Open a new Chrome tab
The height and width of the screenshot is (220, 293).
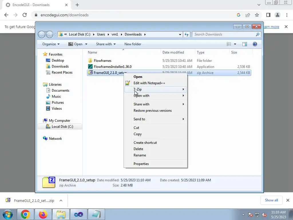pyautogui.click(x=77, y=5)
